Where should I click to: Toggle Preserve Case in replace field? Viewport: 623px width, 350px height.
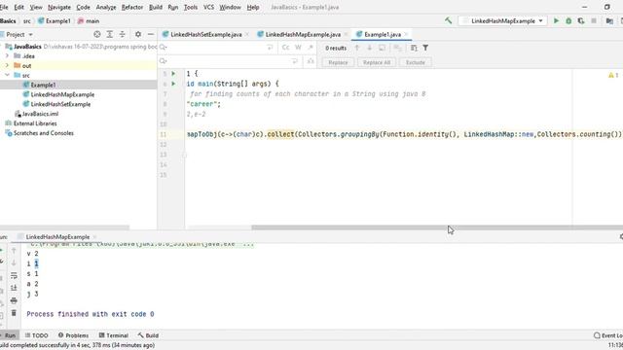coord(311,61)
